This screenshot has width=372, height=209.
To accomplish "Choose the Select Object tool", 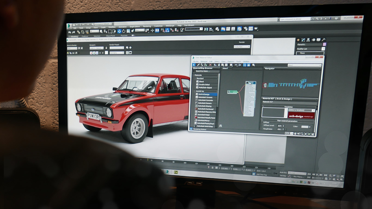I will click(101, 31).
